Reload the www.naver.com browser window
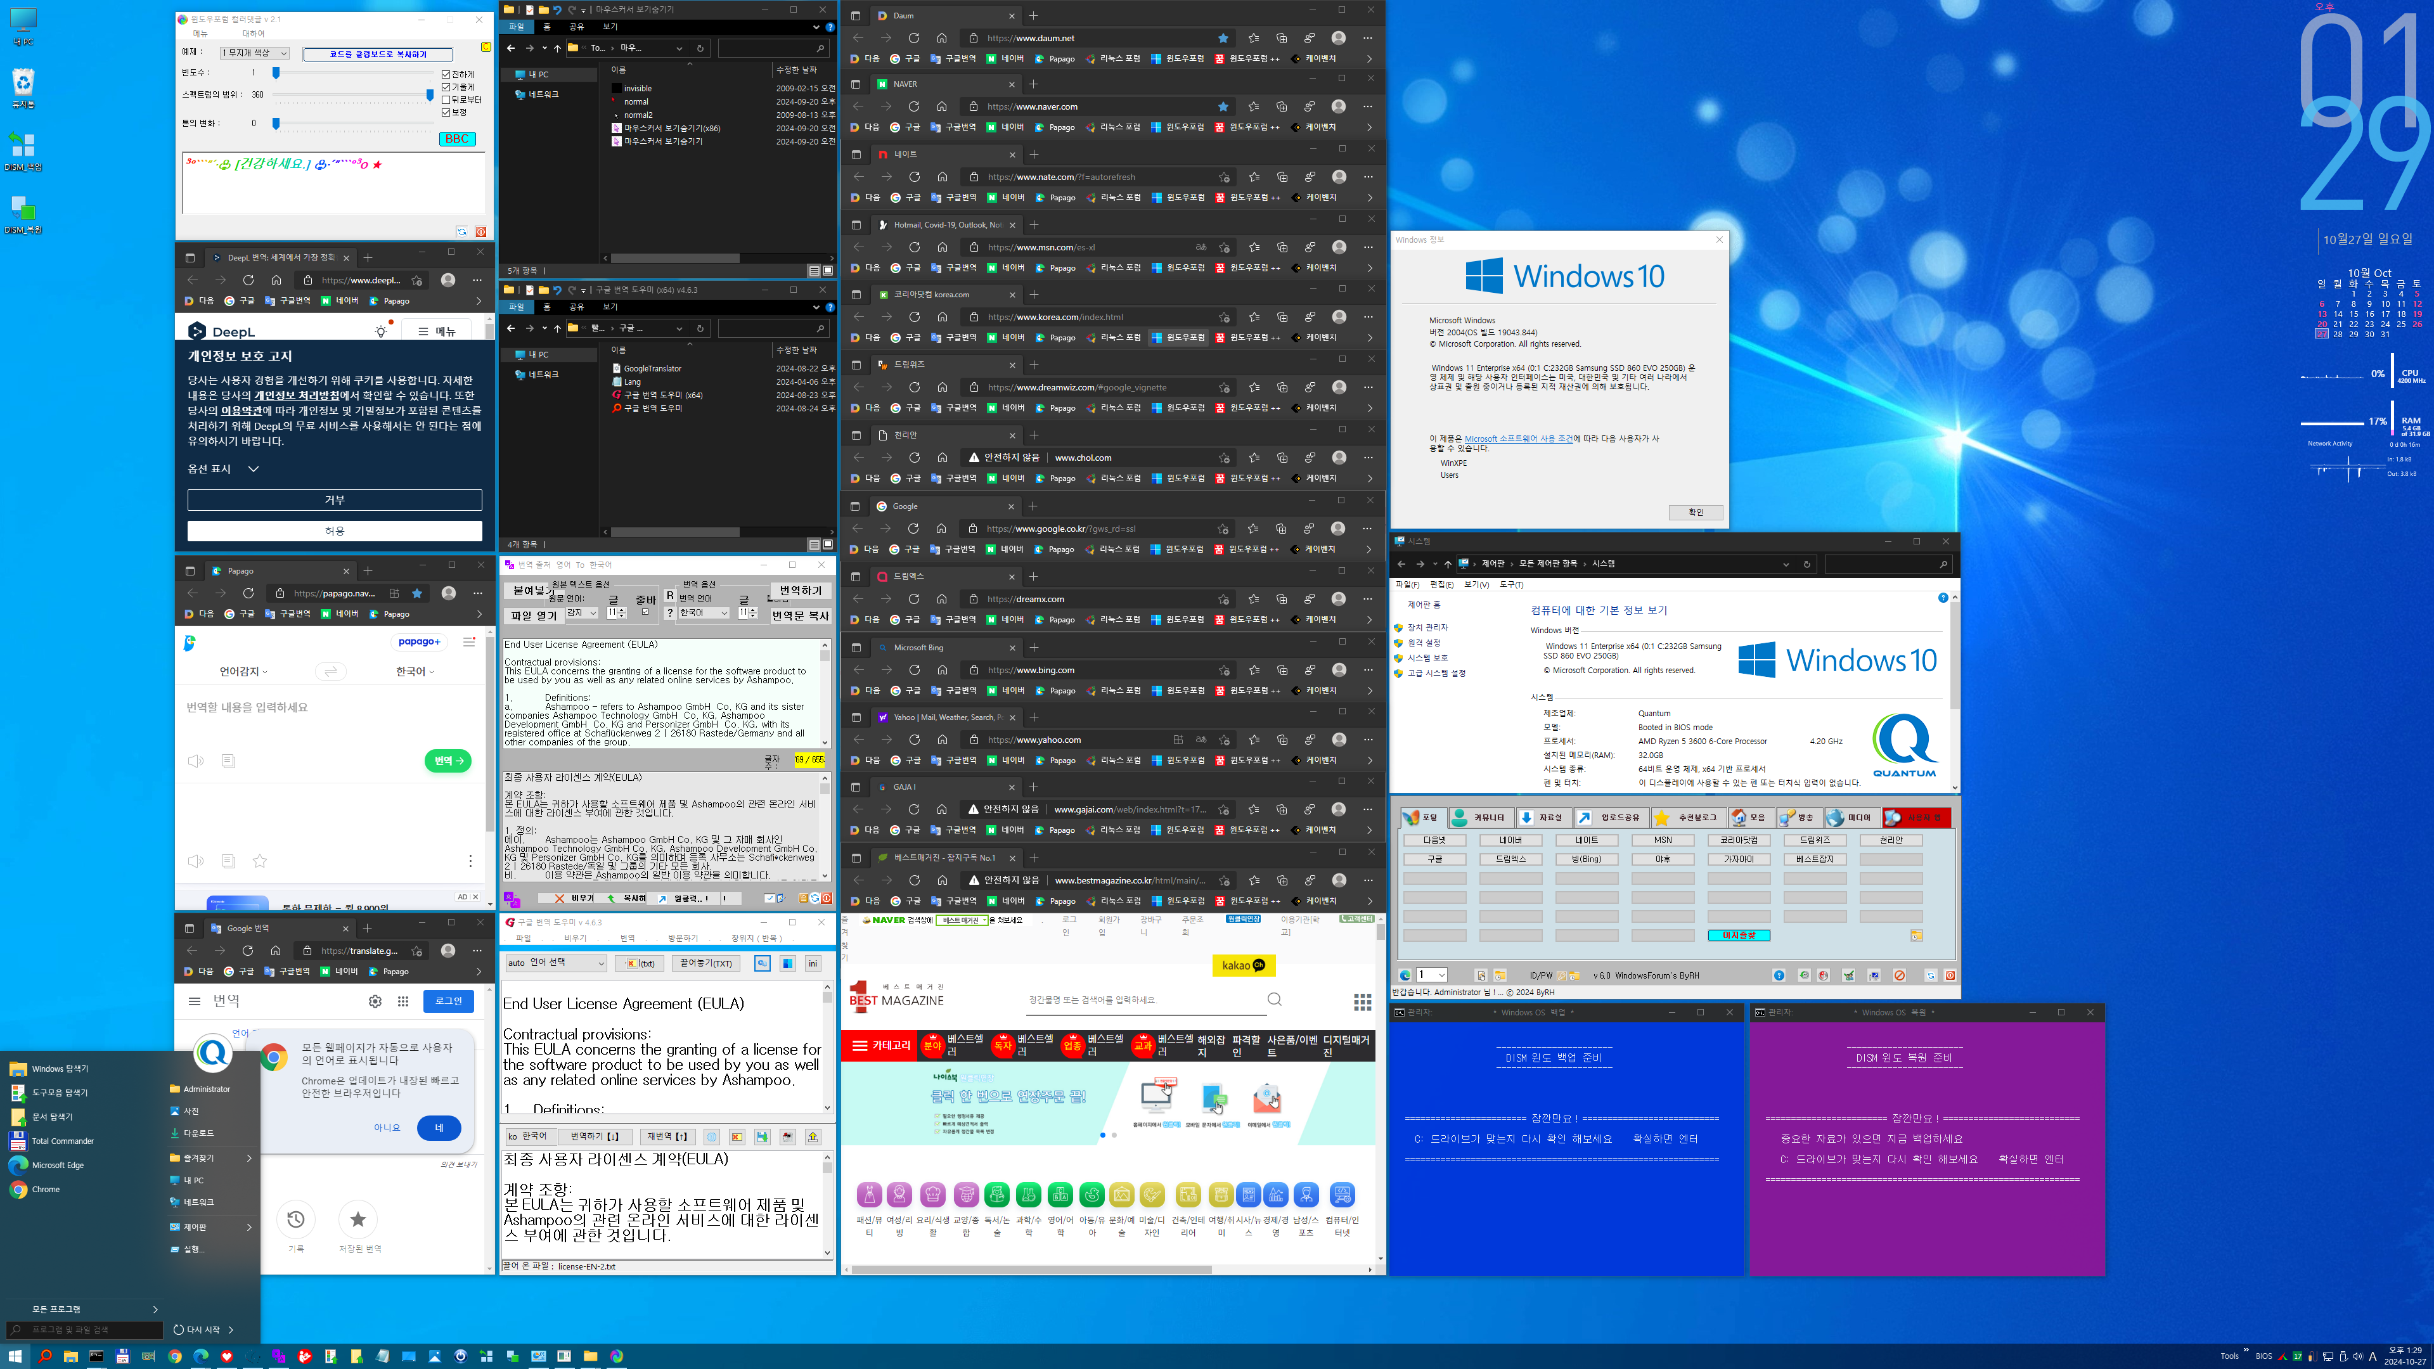Screen dimensions: 2434x1369 913,106
